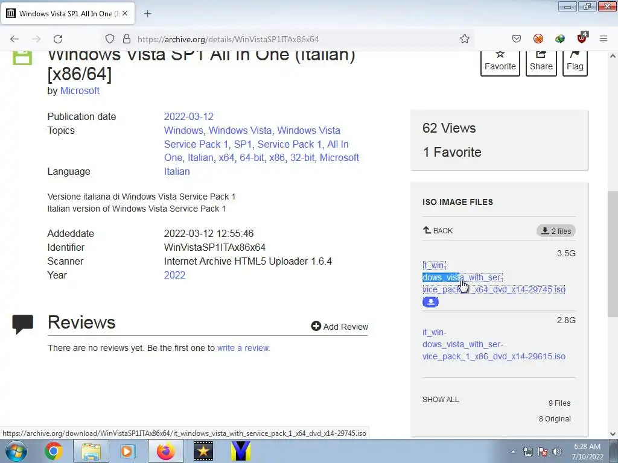Open the Microsoft topic link

339,157
